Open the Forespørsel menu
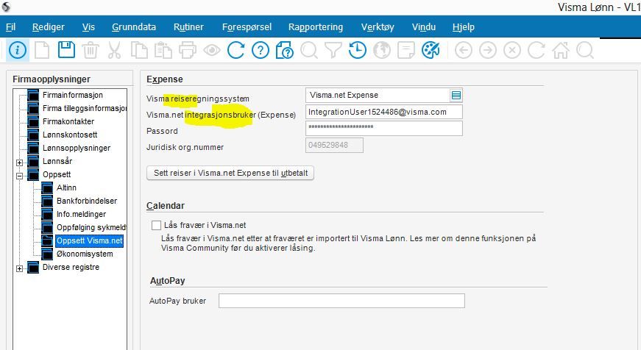641x350 pixels. pos(247,27)
